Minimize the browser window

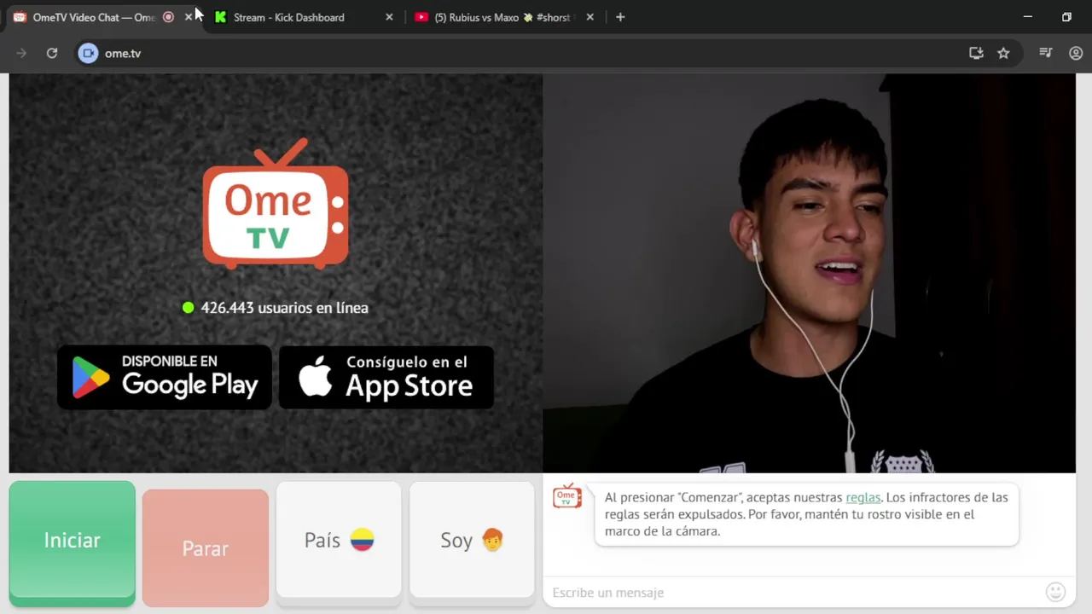point(1027,17)
